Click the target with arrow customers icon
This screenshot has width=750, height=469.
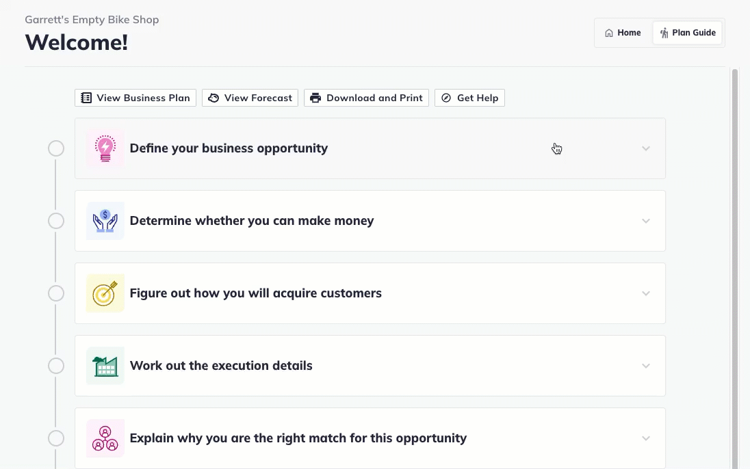(105, 293)
